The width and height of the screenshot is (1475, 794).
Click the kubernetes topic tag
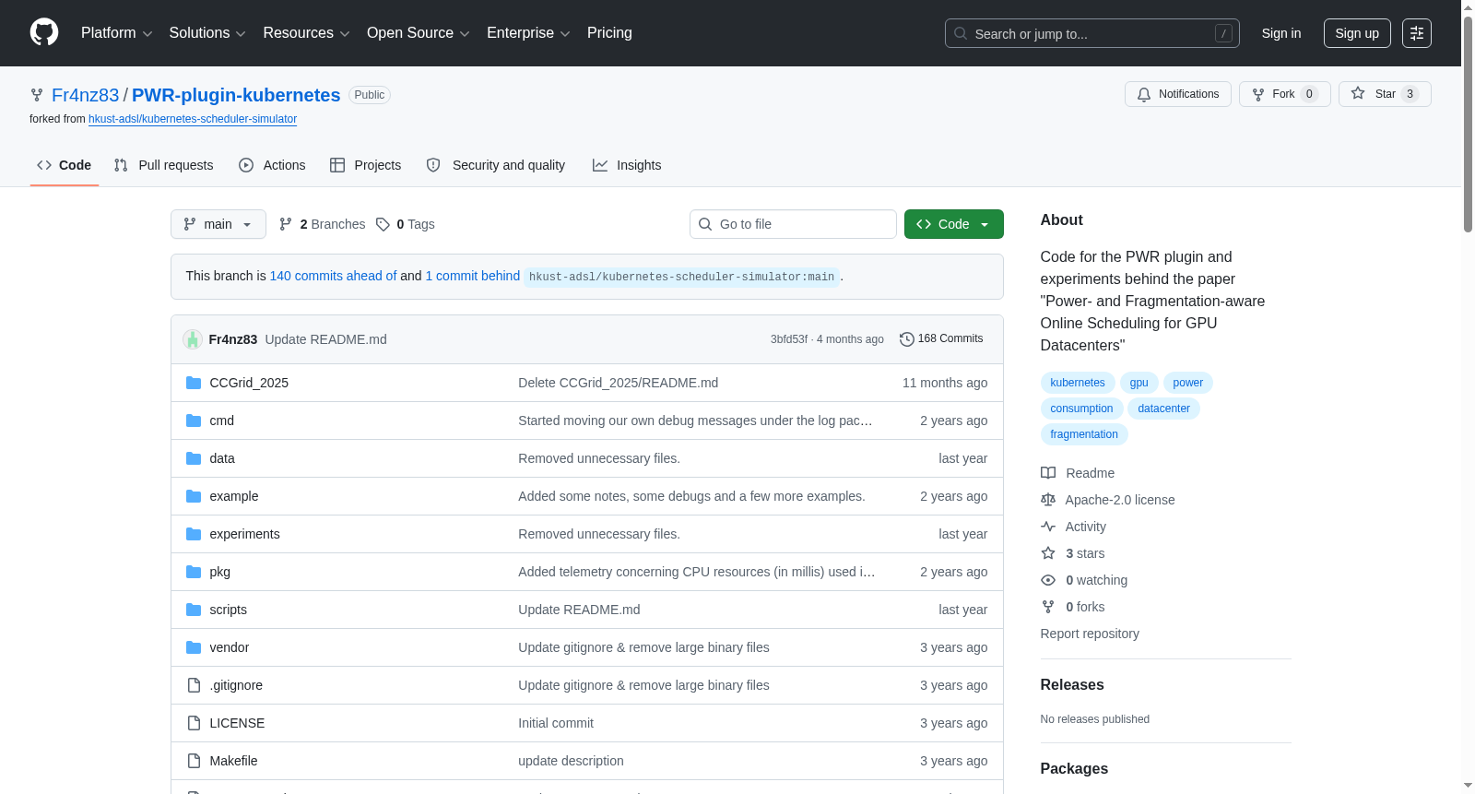click(x=1078, y=383)
